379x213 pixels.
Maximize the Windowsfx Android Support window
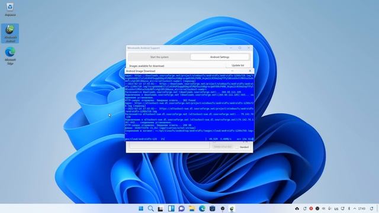[x=240, y=48]
